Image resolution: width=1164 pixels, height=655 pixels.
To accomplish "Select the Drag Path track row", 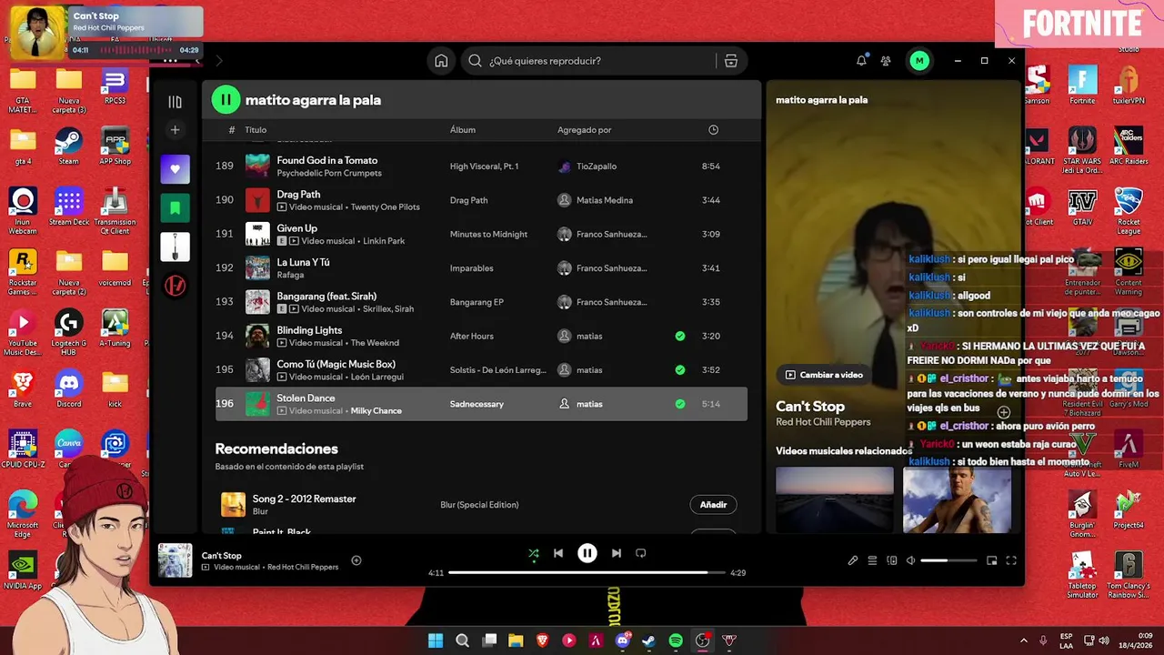I will click(481, 200).
